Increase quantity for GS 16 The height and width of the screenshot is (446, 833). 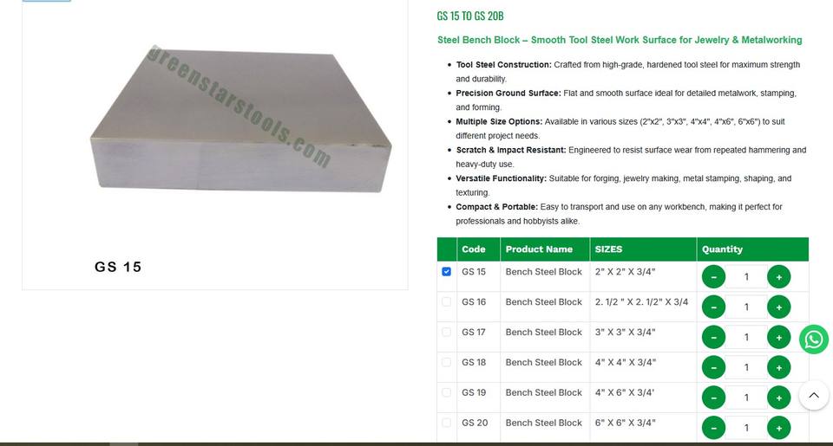pos(779,307)
